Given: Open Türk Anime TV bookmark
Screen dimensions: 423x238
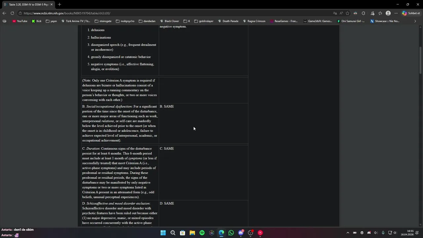Looking at the screenshot, I should pyautogui.click(x=76, y=21).
